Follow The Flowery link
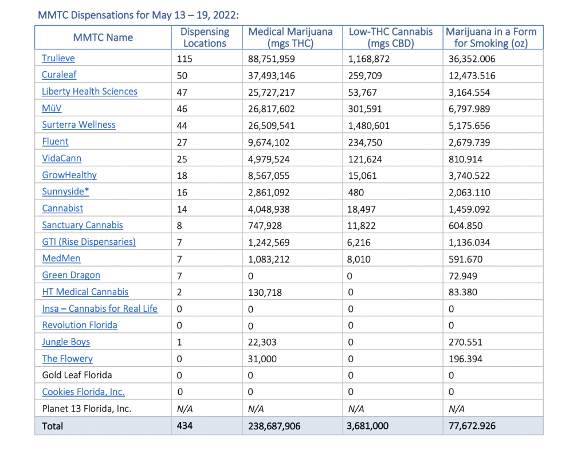Image resolution: width=573 pixels, height=454 pixels. pos(68,359)
